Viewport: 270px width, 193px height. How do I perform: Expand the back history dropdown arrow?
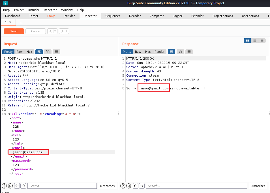click(x=55, y=31)
